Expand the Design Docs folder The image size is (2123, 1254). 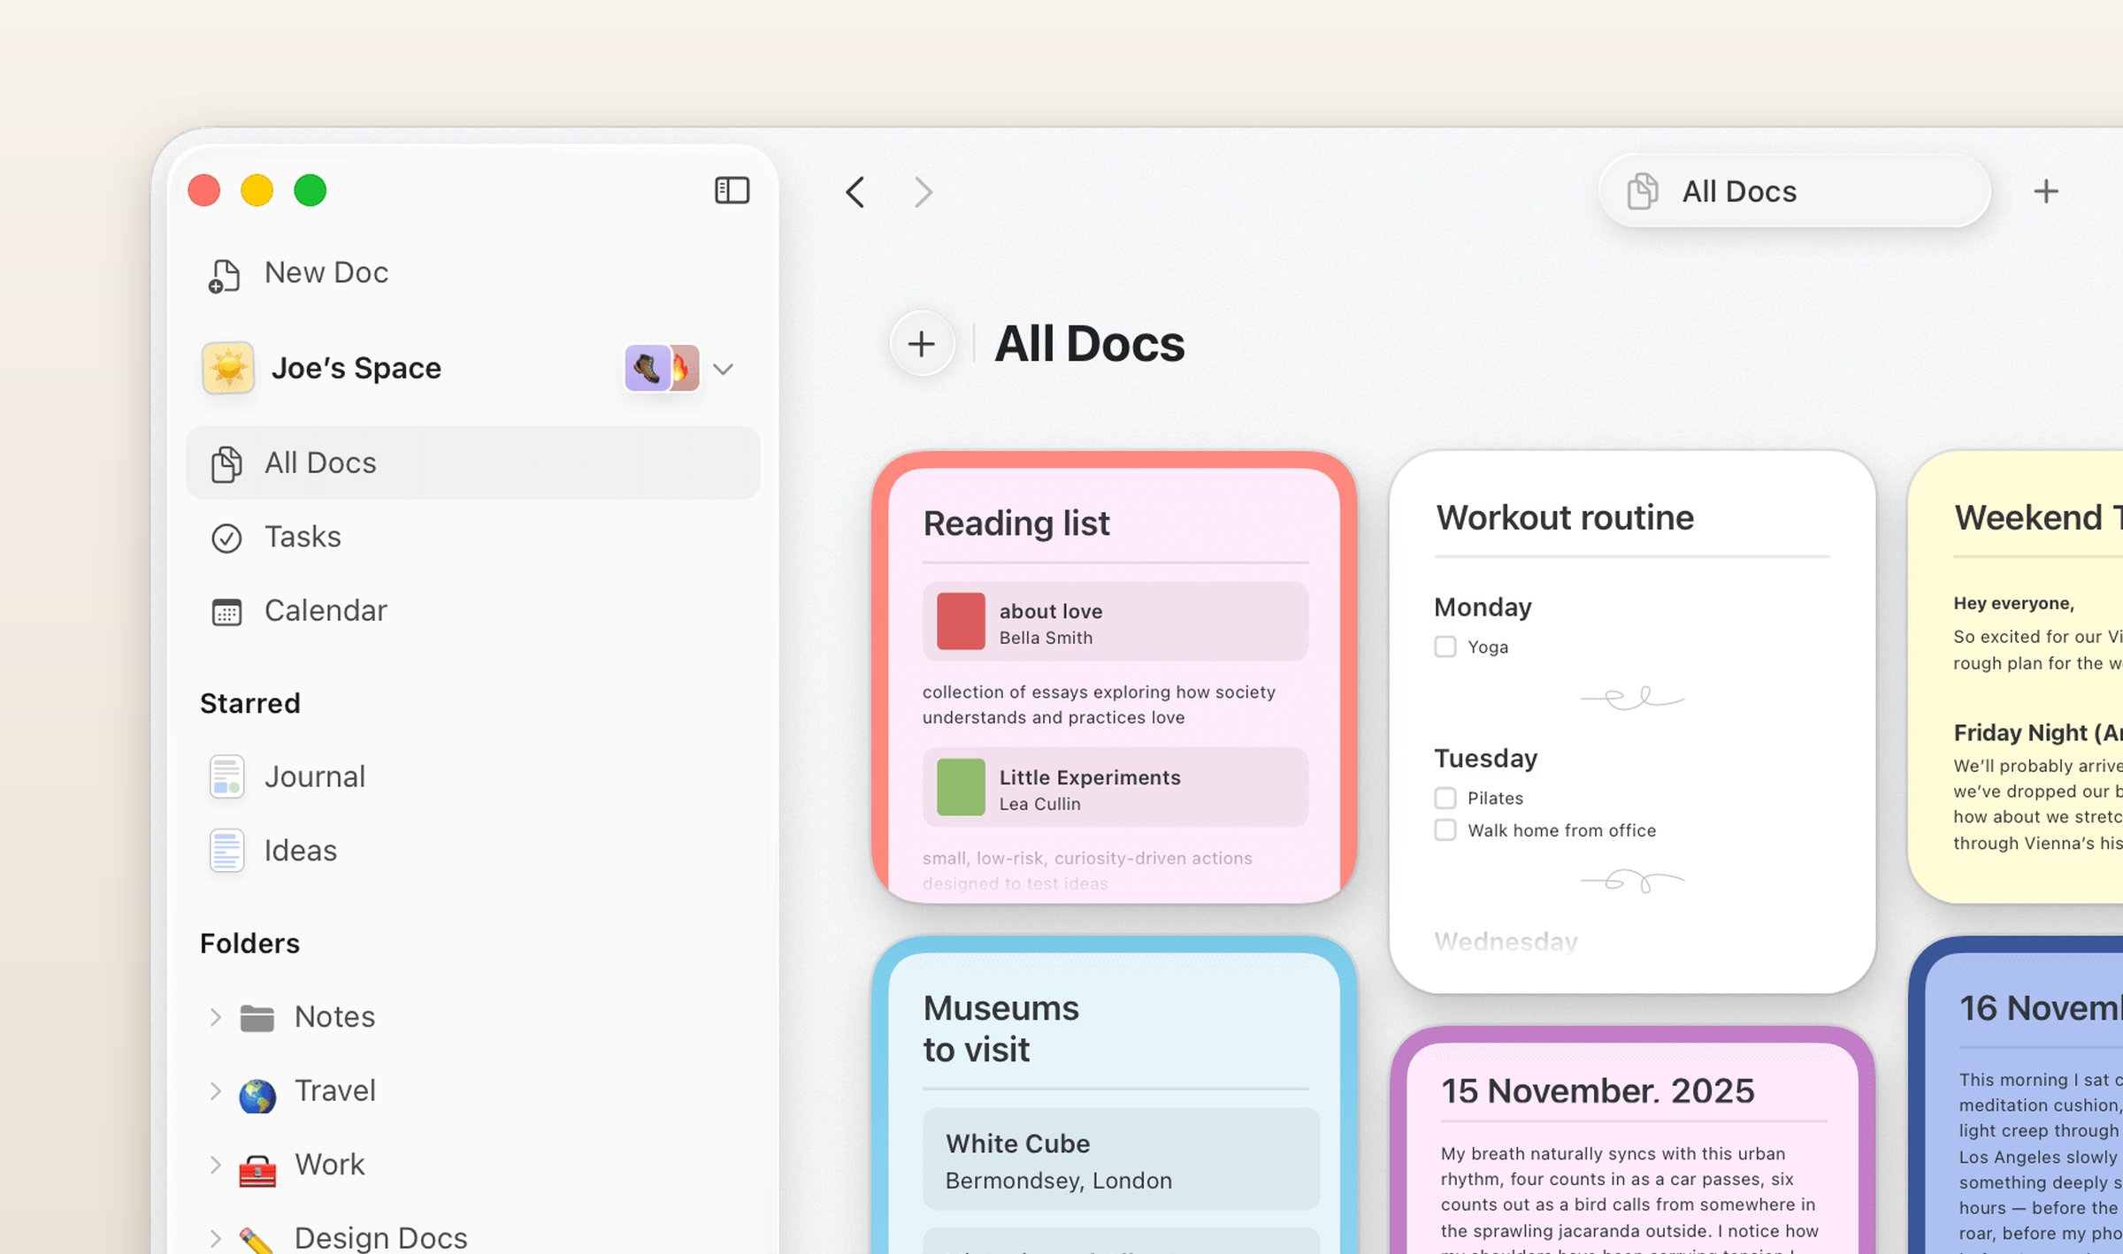pos(215,1238)
